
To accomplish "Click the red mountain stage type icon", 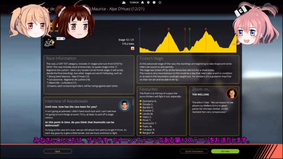I will (132, 48).
